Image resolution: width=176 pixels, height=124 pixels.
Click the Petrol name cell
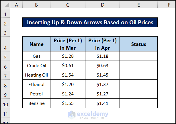[x=36, y=94]
